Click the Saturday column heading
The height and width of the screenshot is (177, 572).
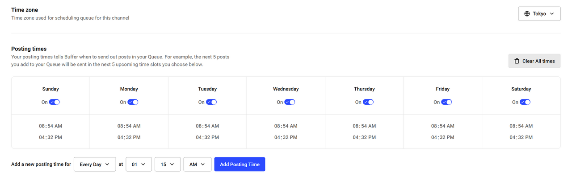pyautogui.click(x=521, y=89)
